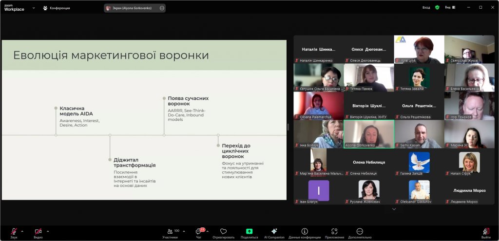Viewport: 499px width, 241px height.
Task: Show more participants with the gallery down chevron
Action: 394,209
